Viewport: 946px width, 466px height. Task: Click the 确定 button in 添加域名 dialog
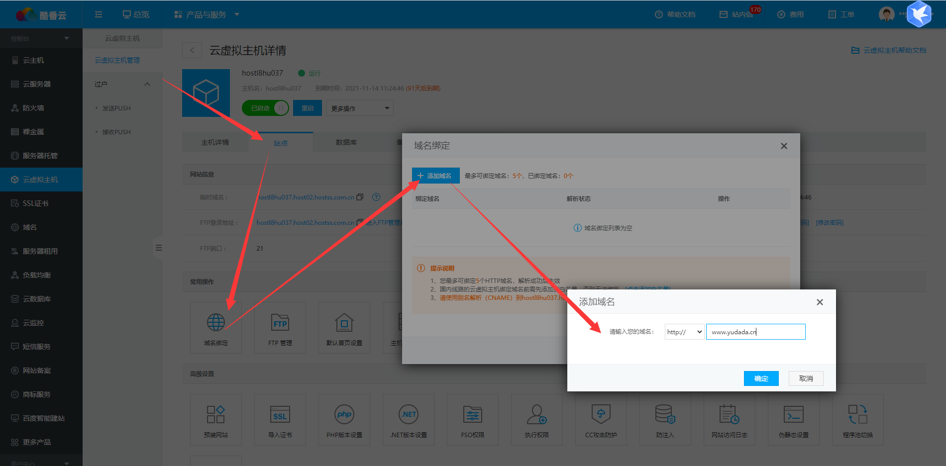pyautogui.click(x=761, y=378)
